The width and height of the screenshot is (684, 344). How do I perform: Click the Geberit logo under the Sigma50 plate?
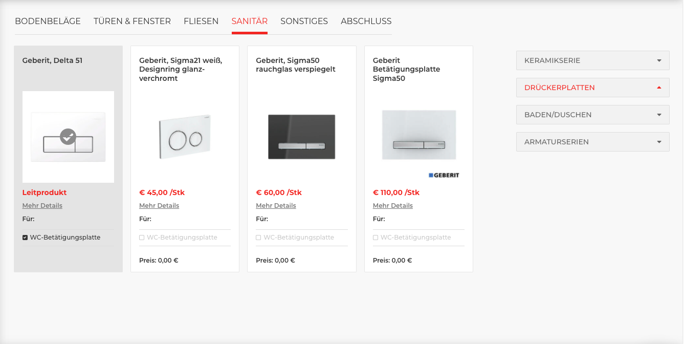coord(444,175)
